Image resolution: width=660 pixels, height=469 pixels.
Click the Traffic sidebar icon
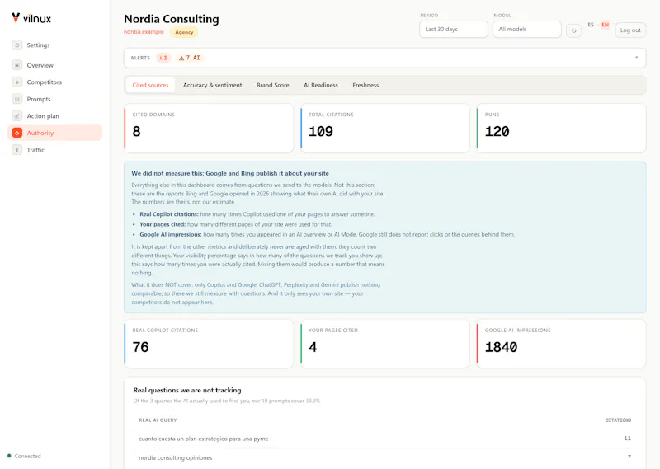point(16,150)
